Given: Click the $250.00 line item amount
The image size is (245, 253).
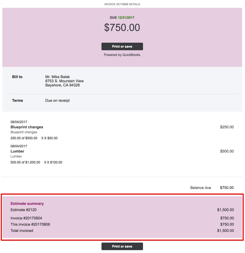Looking at the screenshot, I should click(x=227, y=127).
